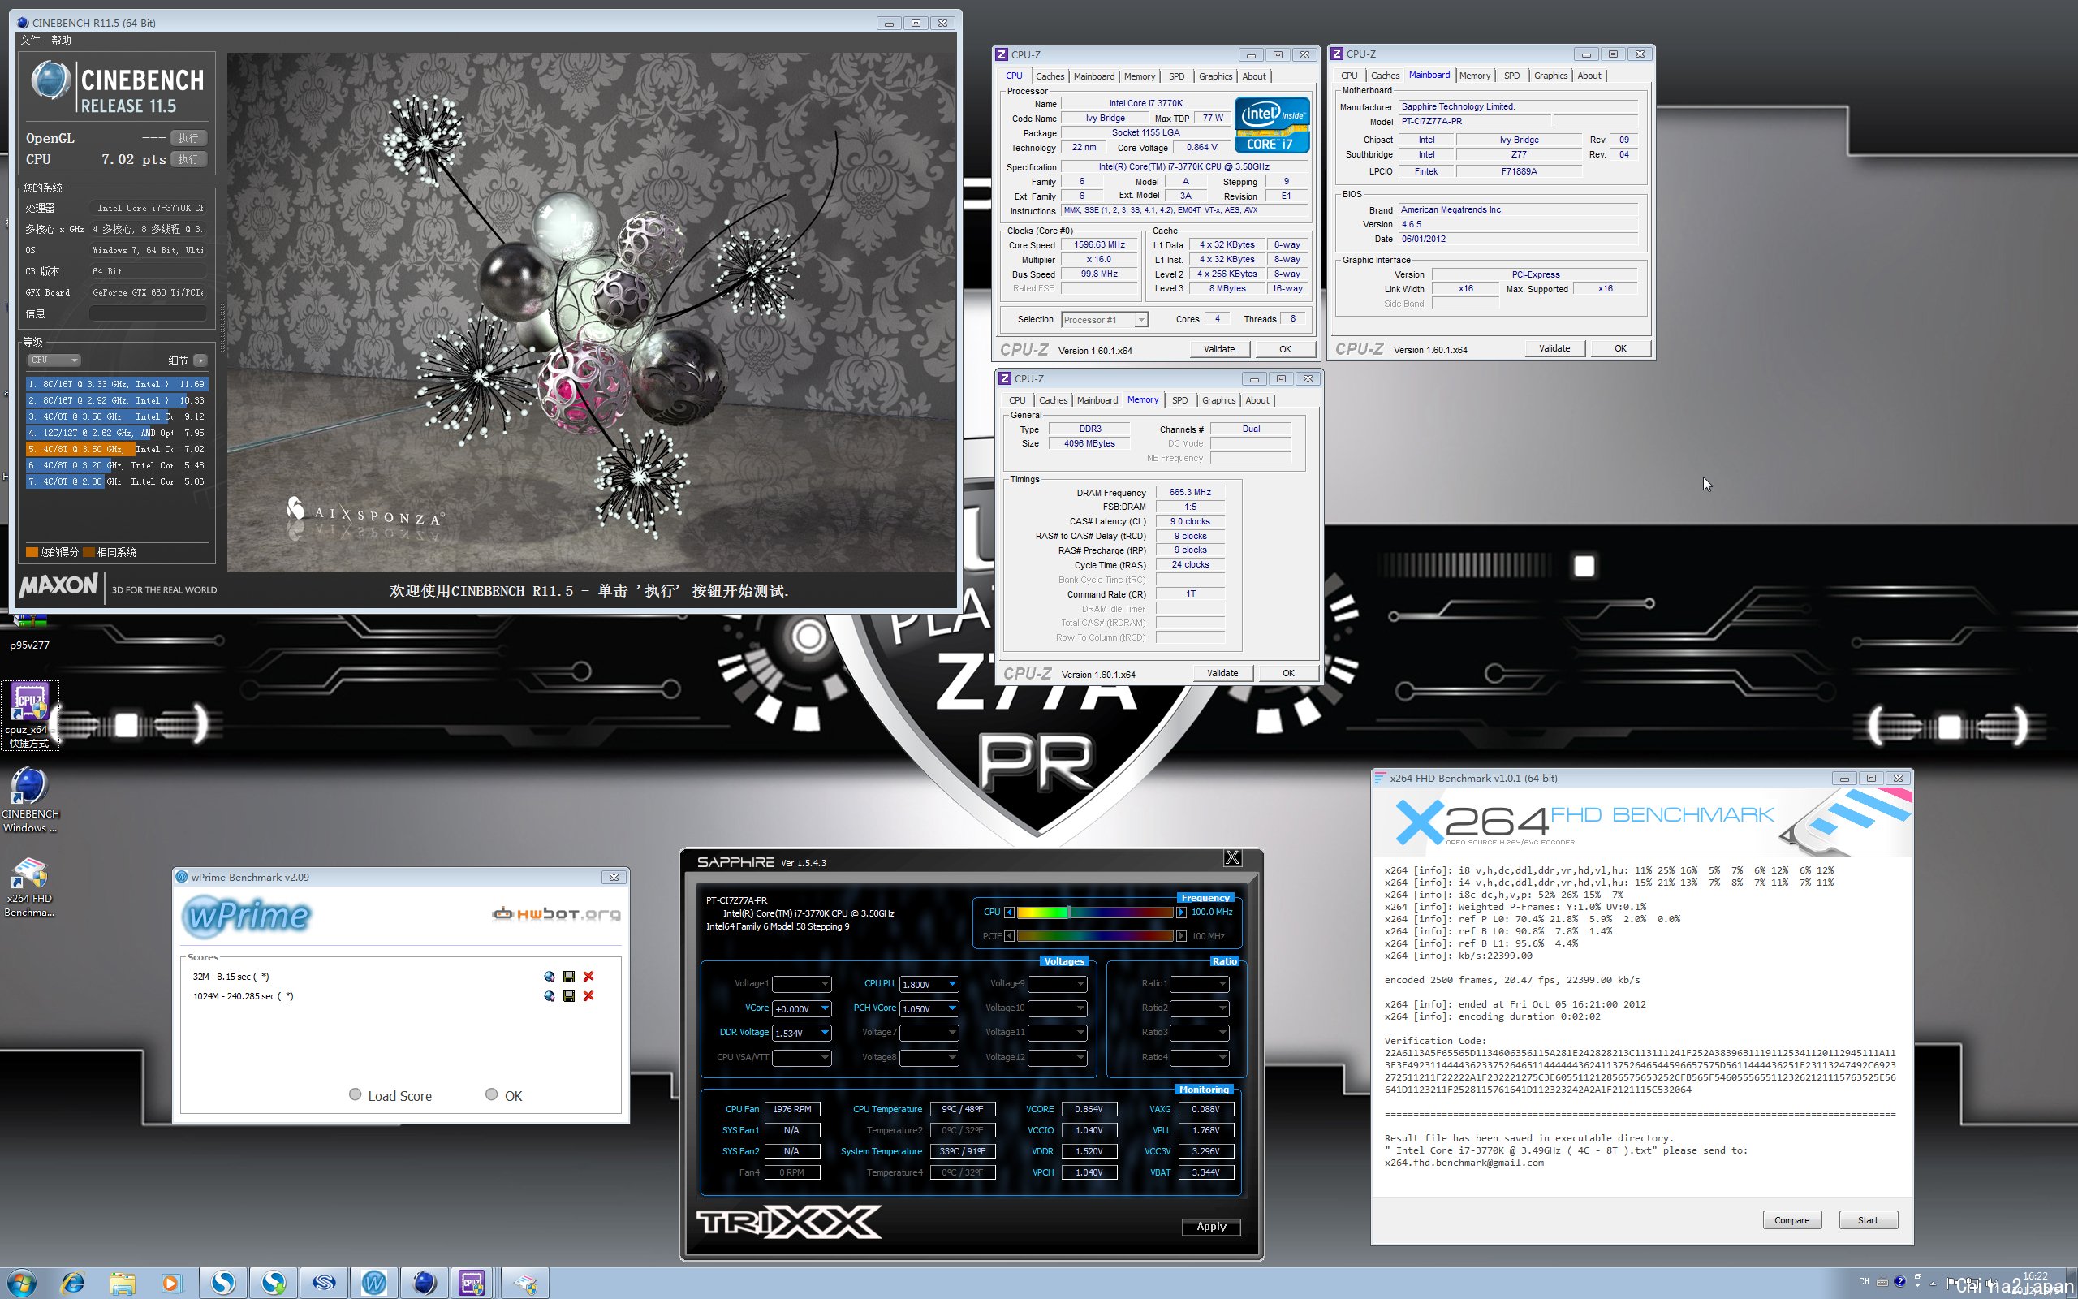Click the CINEBENCH 信息 info input field
This screenshot has width=2078, height=1299.
pyautogui.click(x=148, y=313)
